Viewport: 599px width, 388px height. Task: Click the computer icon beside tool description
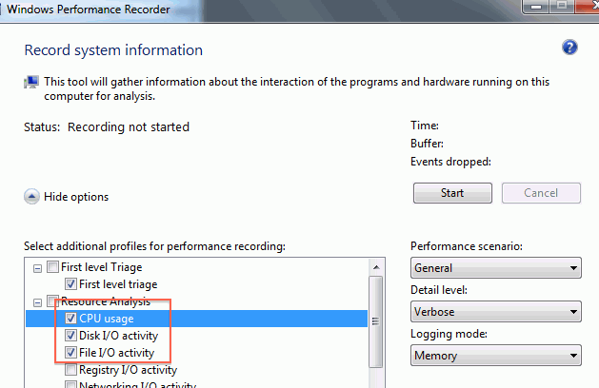[31, 82]
